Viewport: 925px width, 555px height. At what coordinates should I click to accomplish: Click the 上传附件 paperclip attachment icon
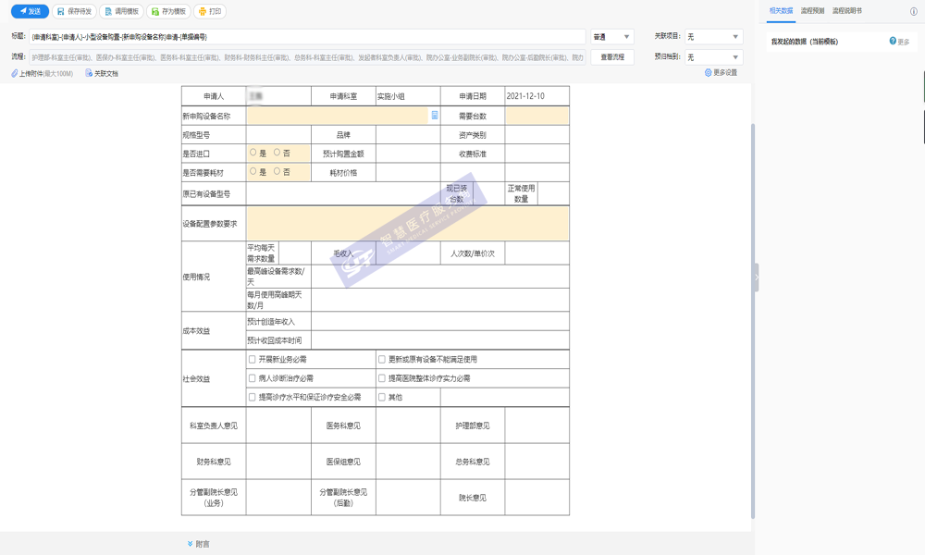[x=15, y=73]
